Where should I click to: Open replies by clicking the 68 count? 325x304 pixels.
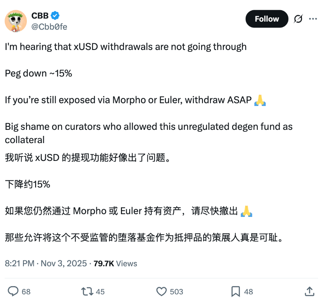point(26,292)
